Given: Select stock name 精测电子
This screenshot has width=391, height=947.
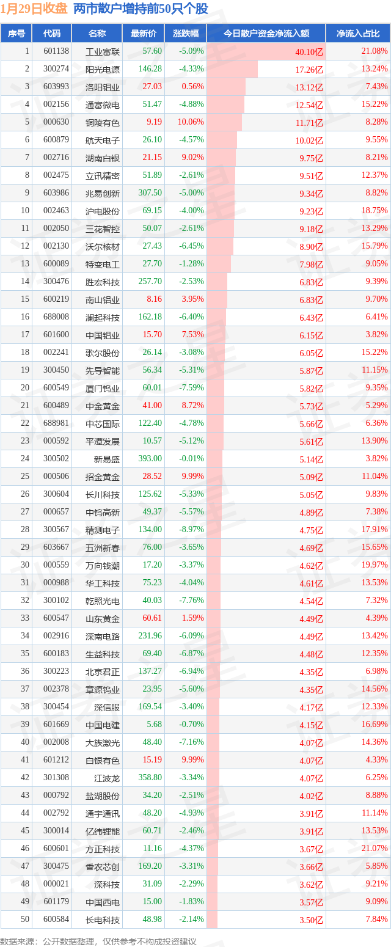Looking at the screenshot, I should click(x=103, y=530).
